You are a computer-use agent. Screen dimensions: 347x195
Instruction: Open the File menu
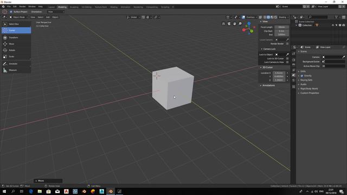(9, 6)
